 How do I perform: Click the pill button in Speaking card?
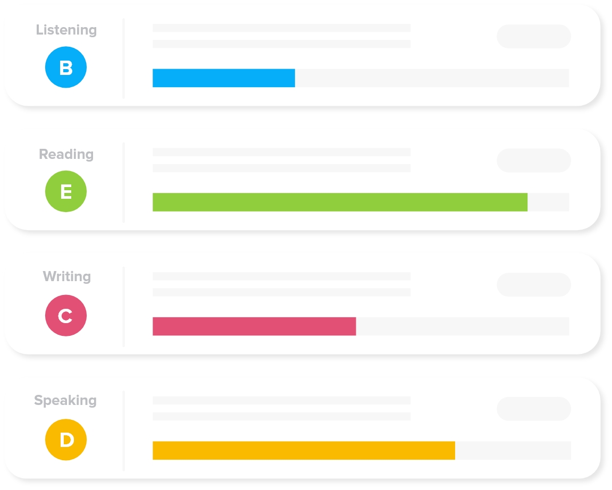pos(534,409)
